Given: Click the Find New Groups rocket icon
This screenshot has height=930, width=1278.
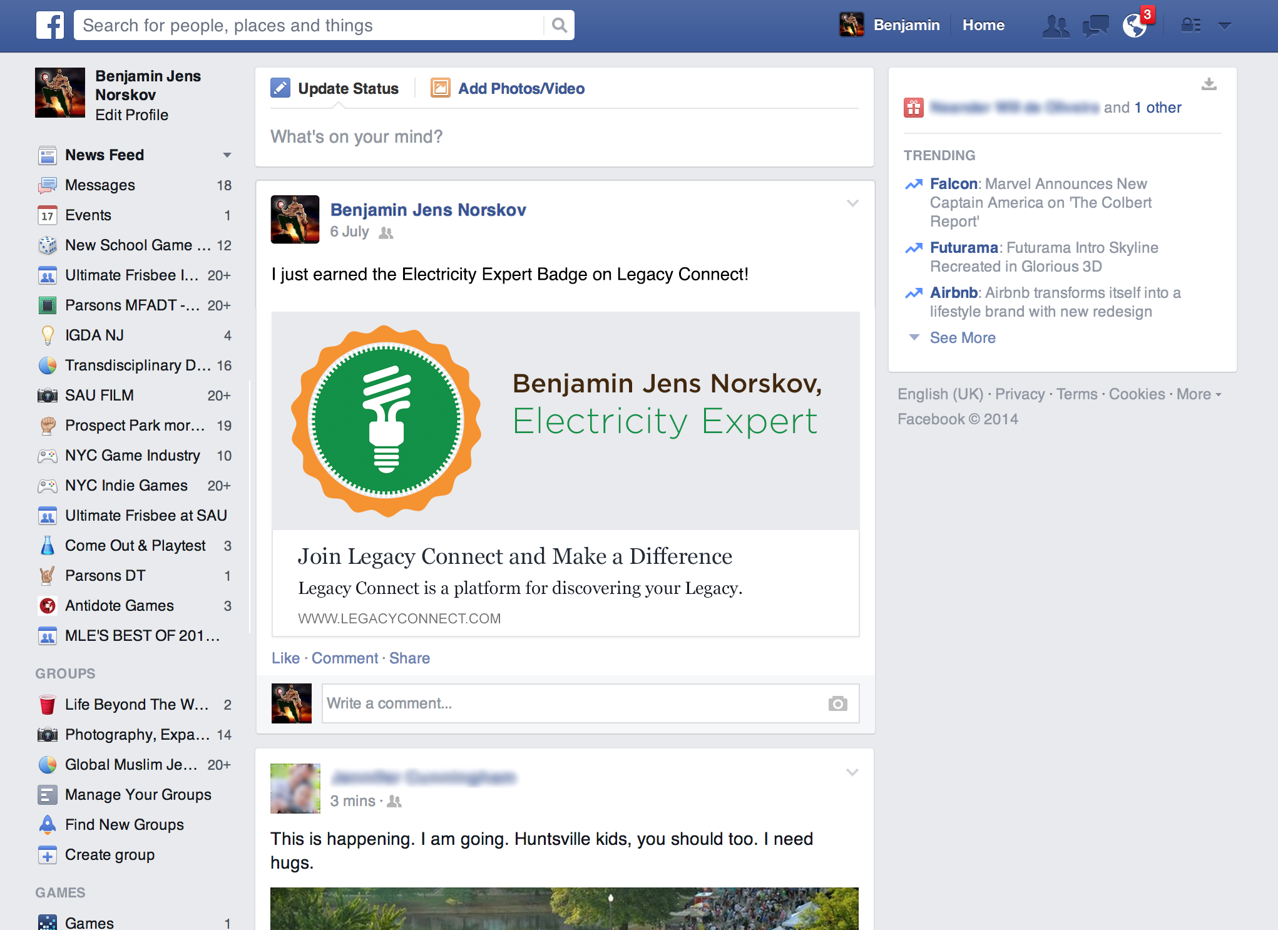Looking at the screenshot, I should pos(48,825).
